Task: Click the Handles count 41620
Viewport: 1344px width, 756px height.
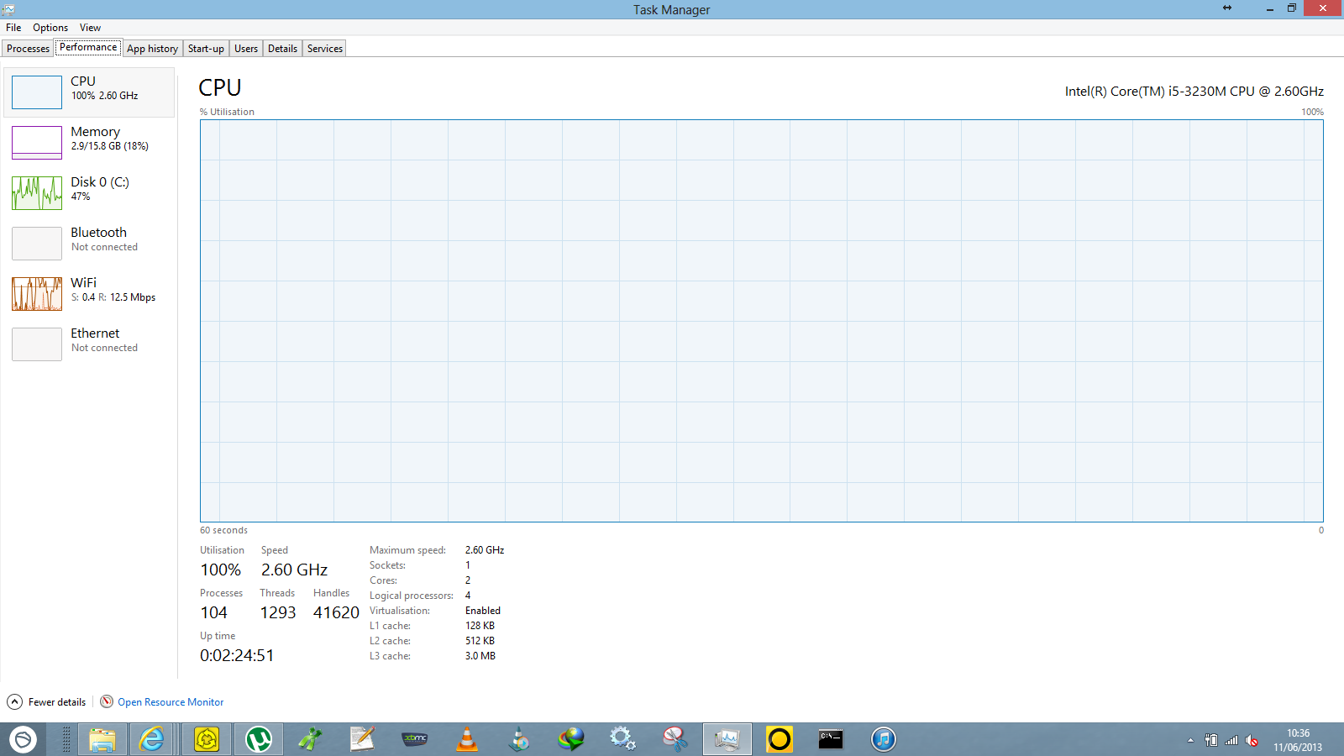Action: point(336,612)
